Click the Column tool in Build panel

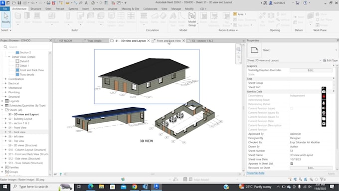coord(68,18)
